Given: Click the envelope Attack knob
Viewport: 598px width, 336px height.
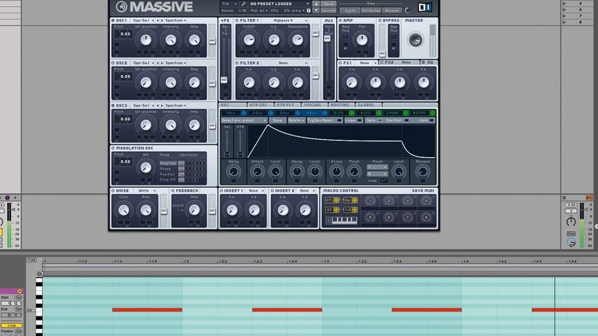Looking at the screenshot, I should [257, 172].
